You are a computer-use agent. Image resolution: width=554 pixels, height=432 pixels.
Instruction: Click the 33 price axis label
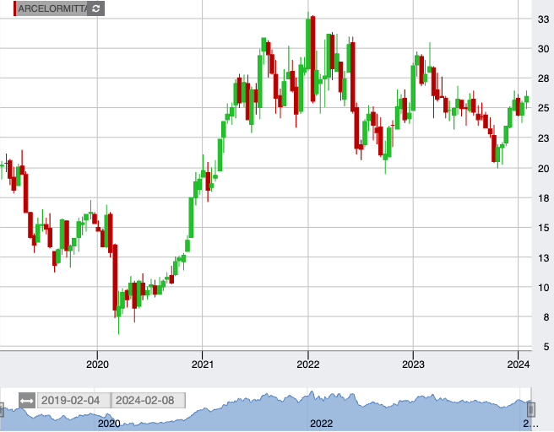click(543, 19)
